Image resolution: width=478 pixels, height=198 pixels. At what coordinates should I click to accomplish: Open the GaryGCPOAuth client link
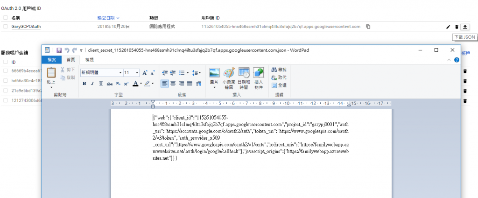[26, 27]
